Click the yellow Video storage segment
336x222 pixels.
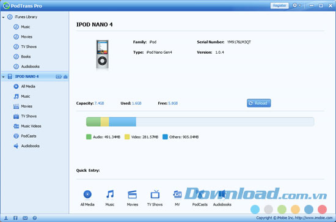coord(105,122)
